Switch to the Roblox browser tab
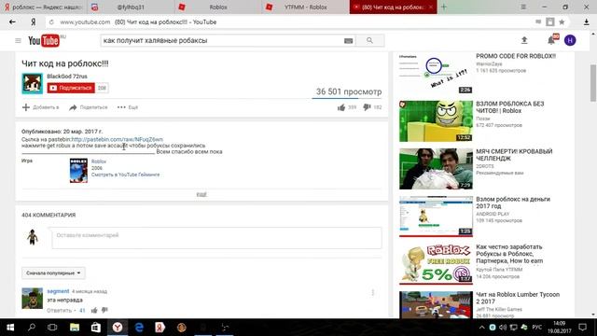The height and width of the screenshot is (336, 597). [218, 7]
